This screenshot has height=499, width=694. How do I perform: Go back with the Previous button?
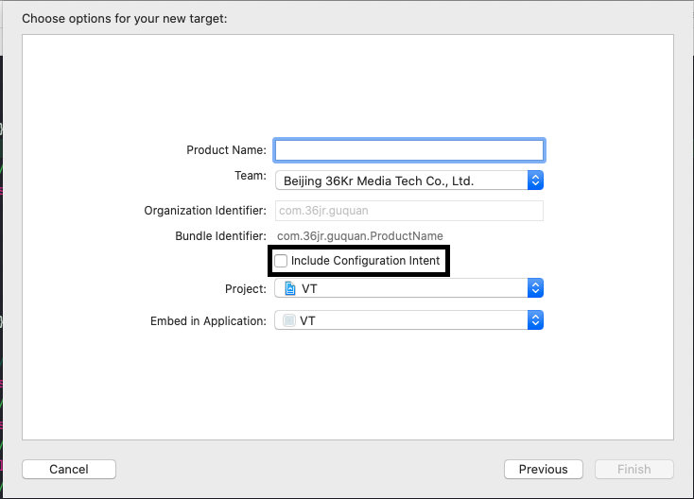click(x=543, y=469)
